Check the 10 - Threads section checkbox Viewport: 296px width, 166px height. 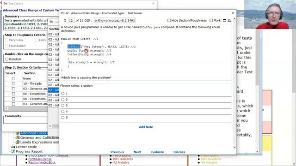coord(13,83)
